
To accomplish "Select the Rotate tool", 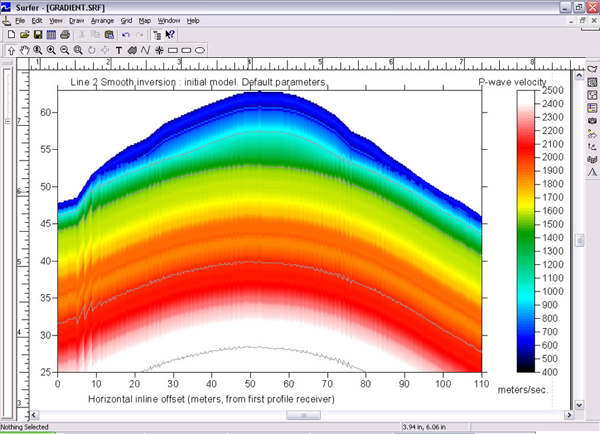I will click(92, 50).
